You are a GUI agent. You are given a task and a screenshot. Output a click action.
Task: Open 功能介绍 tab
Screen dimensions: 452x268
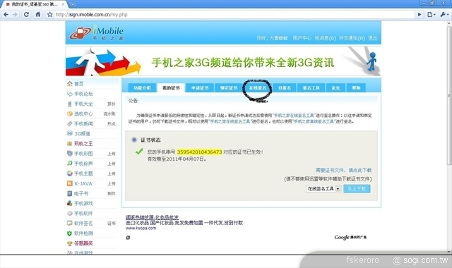click(142, 87)
